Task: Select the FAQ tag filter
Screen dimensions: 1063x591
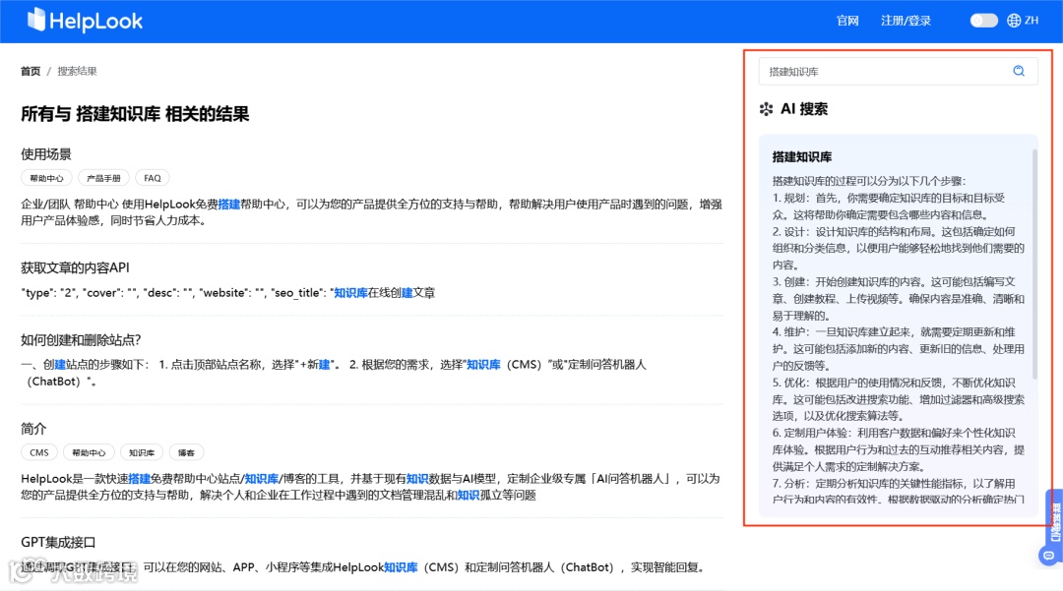Action: (152, 178)
